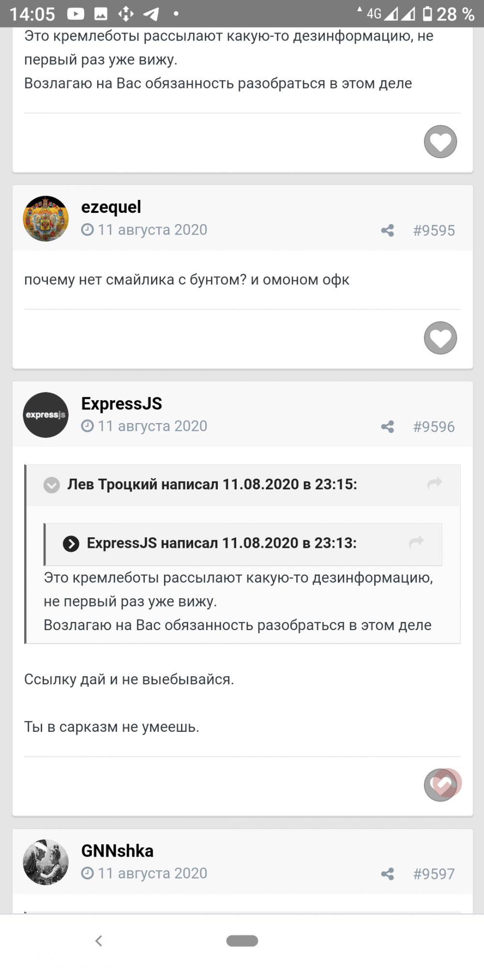Share ExpressJS post #9596

click(x=387, y=427)
